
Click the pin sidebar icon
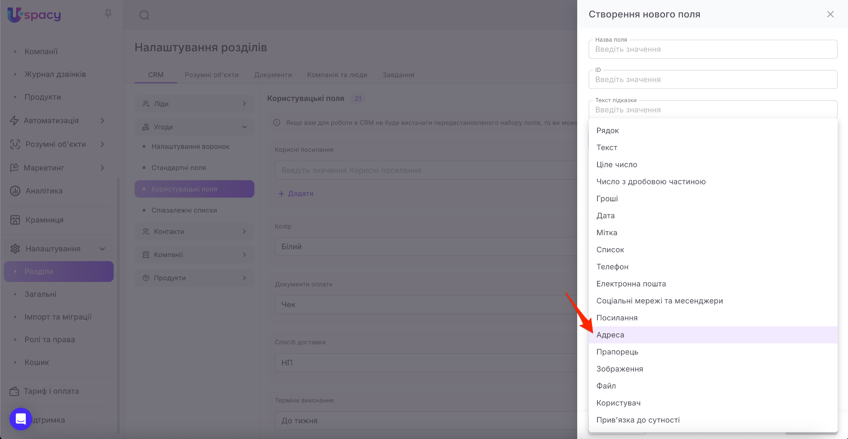(x=108, y=14)
